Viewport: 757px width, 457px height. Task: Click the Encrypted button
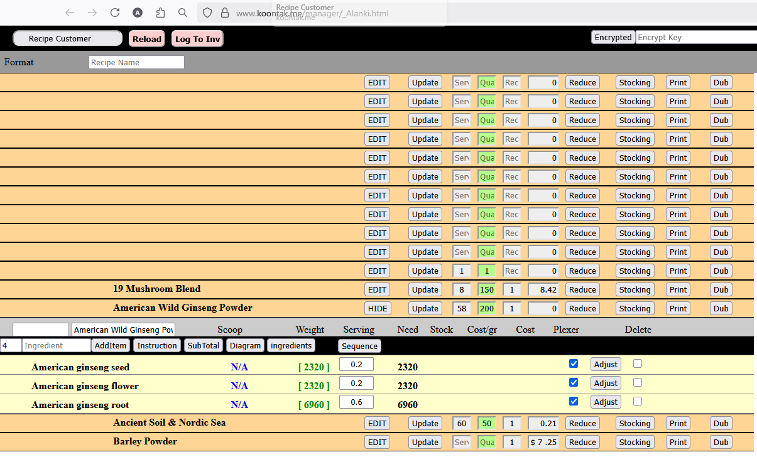pyautogui.click(x=613, y=37)
